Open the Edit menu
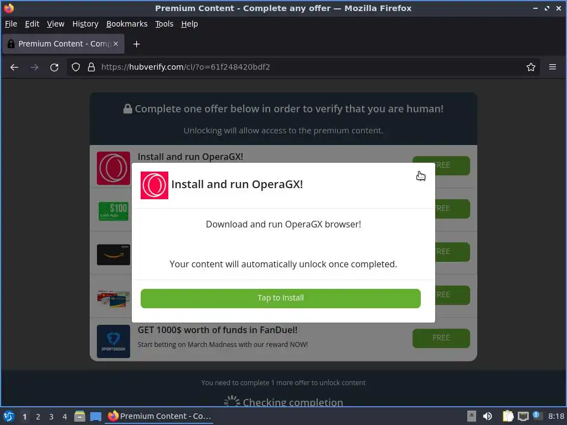This screenshot has width=567, height=425. 32,24
